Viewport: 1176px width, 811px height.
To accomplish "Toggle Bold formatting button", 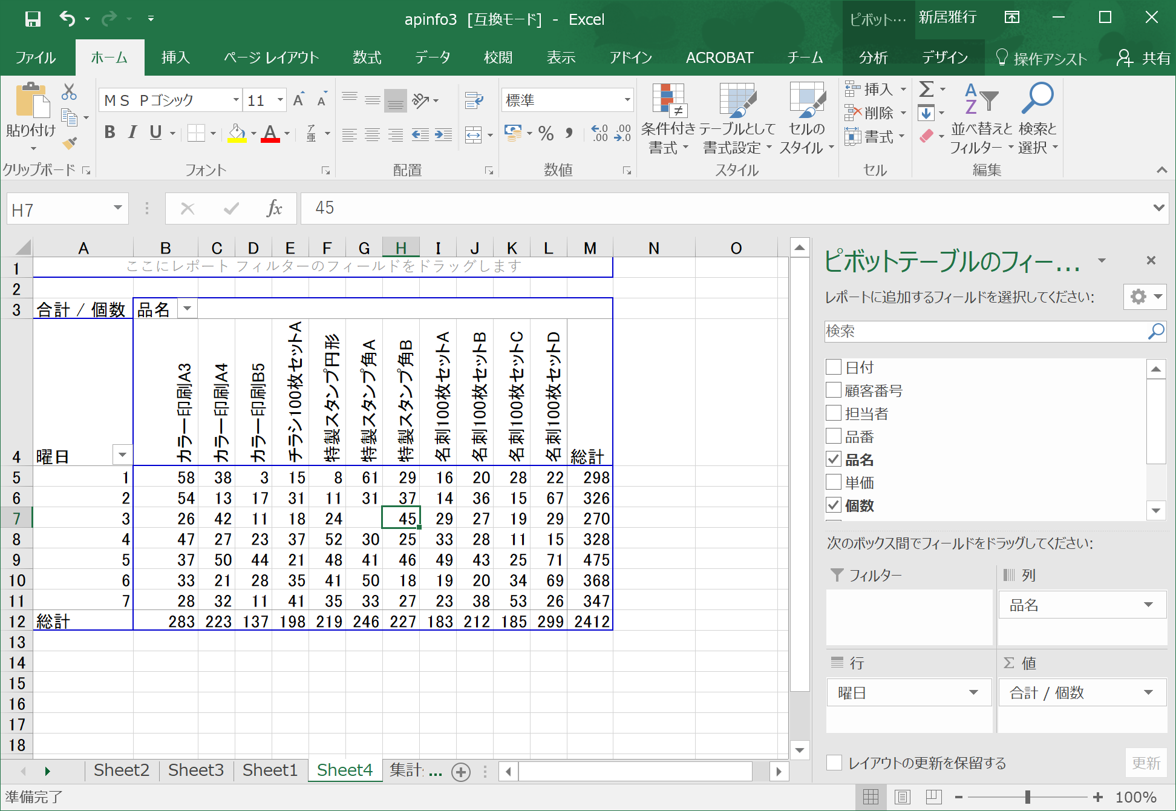I will click(x=109, y=133).
